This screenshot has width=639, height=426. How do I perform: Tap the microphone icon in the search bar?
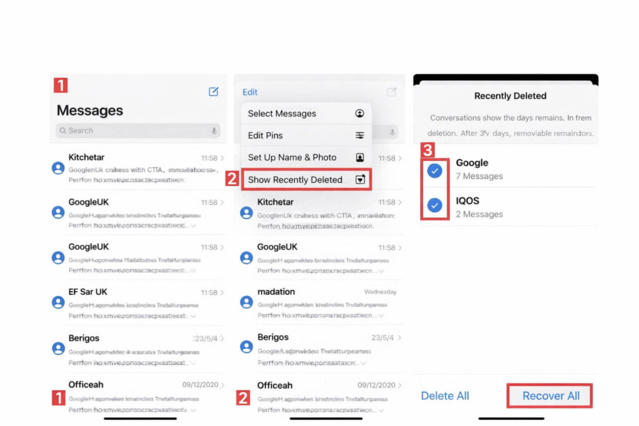coord(214,131)
